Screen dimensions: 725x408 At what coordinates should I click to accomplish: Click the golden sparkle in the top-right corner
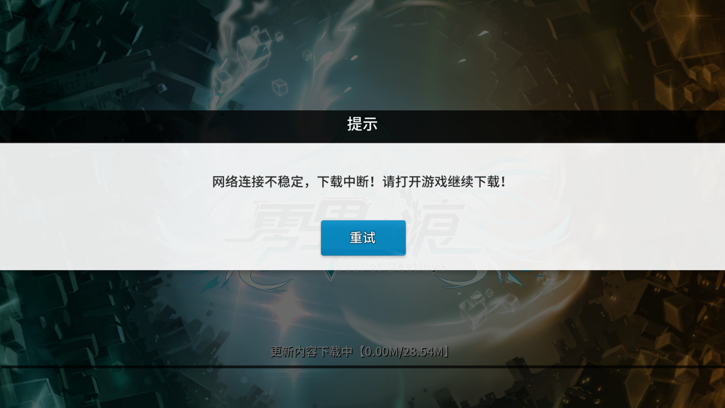click(693, 16)
